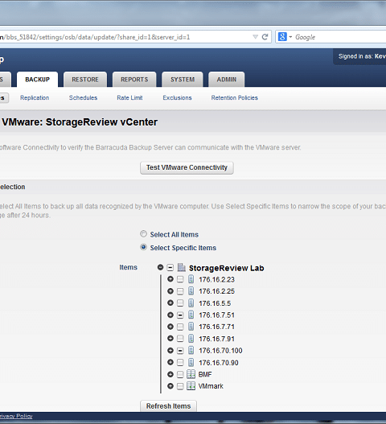Open the REPORTS tab

(x=134, y=79)
